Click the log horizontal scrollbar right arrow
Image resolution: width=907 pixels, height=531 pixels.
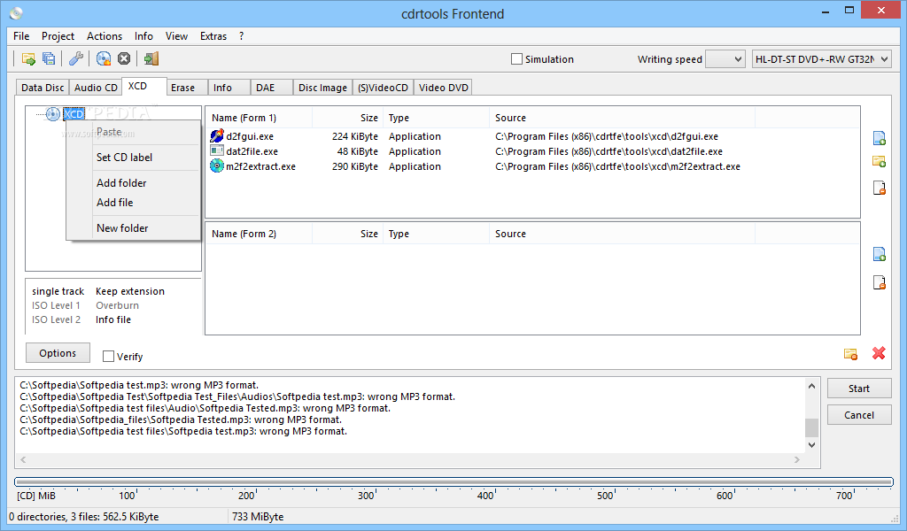click(x=797, y=460)
